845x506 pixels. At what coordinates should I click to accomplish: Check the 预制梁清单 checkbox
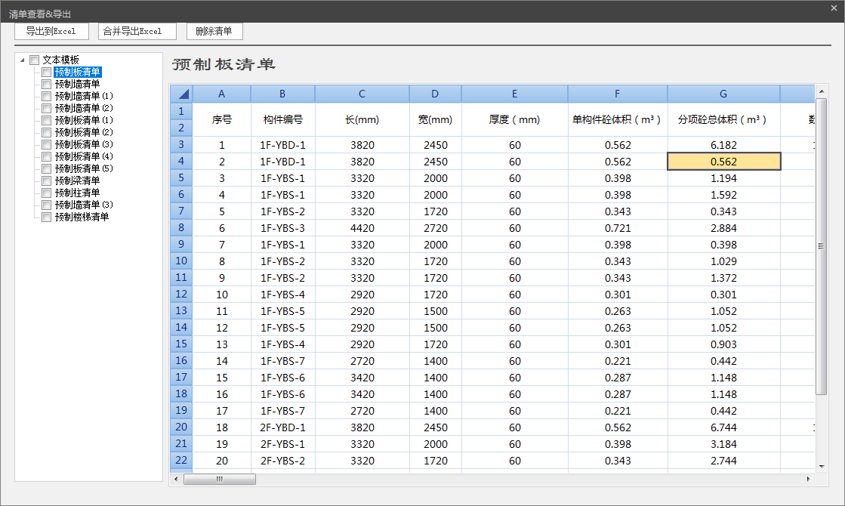(47, 181)
